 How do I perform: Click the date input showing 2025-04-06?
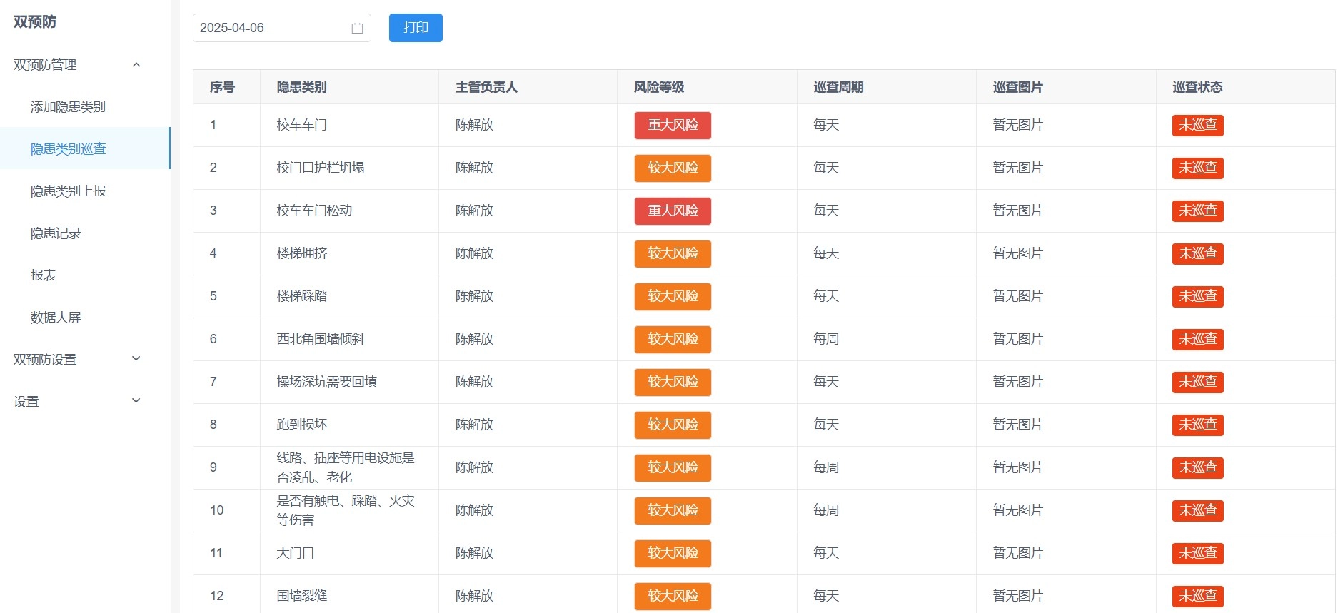pyautogui.click(x=271, y=28)
